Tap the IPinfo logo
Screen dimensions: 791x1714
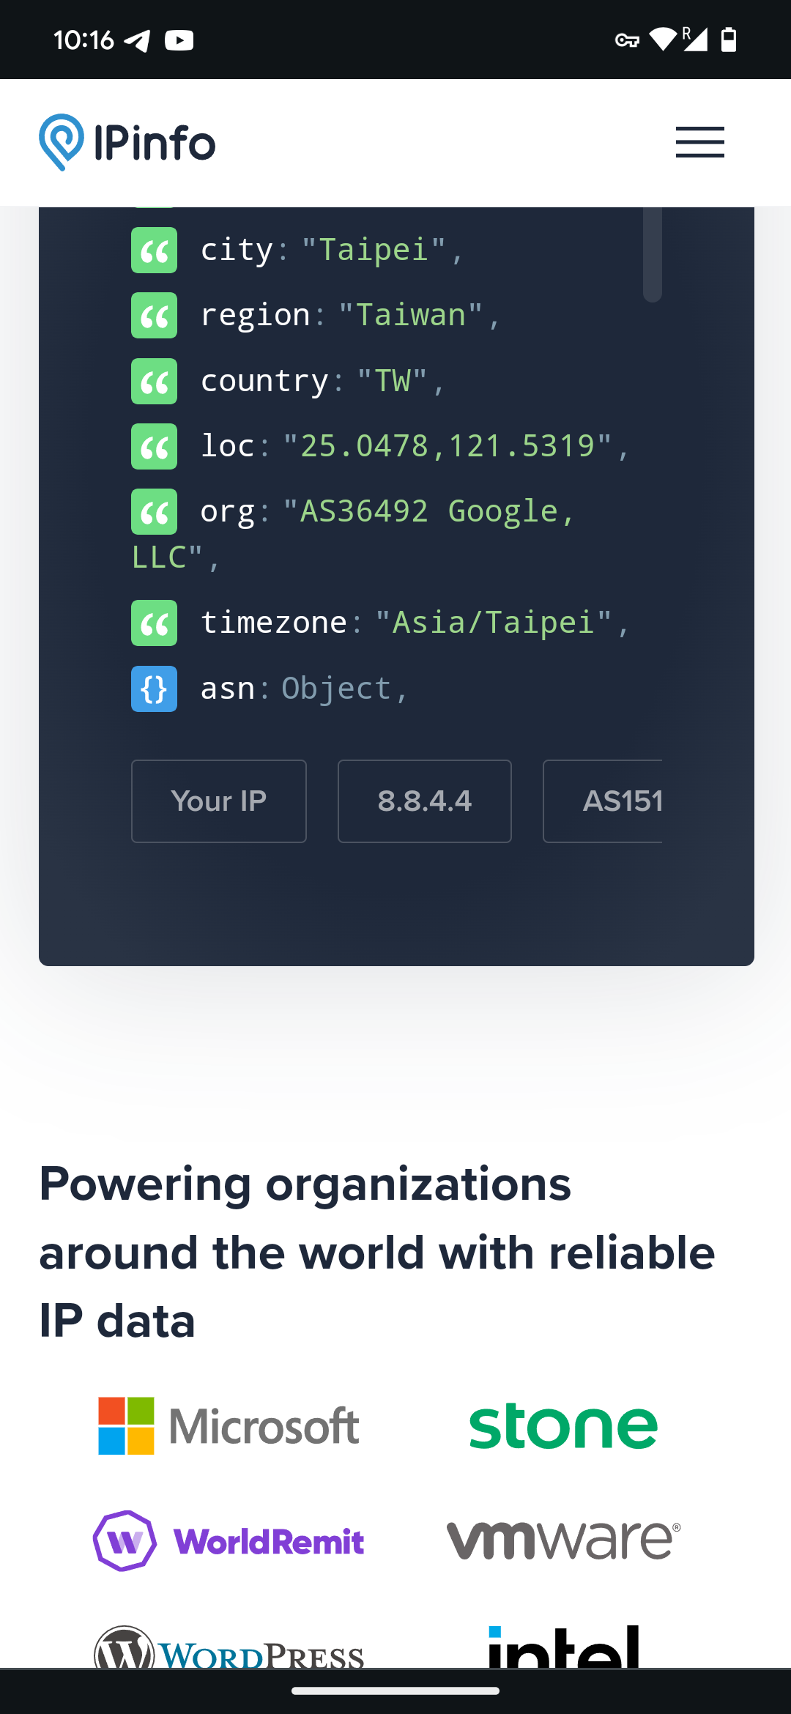(x=127, y=142)
